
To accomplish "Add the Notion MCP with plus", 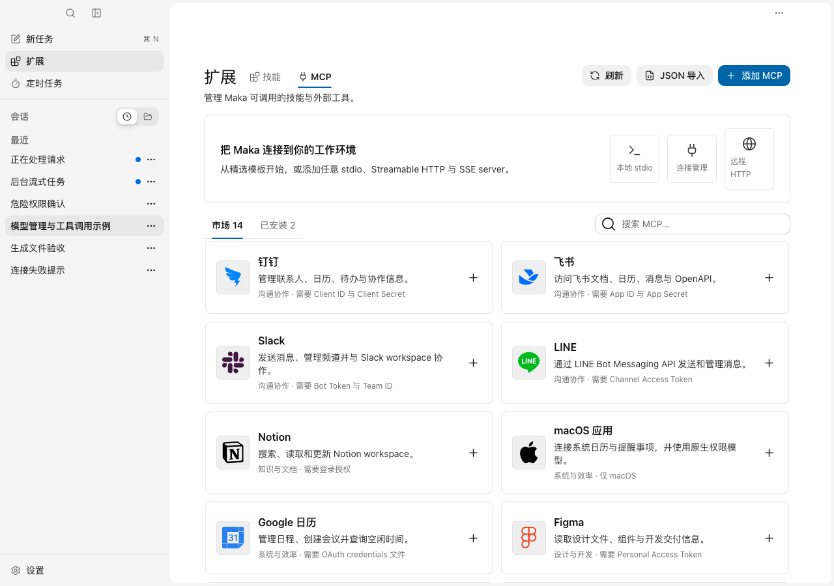I will tap(474, 453).
